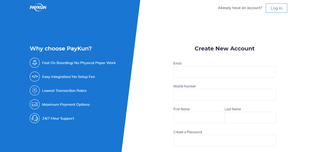The height and width of the screenshot is (152, 317).
Task: Click the 'Last Name' field label
Action: point(233,109)
